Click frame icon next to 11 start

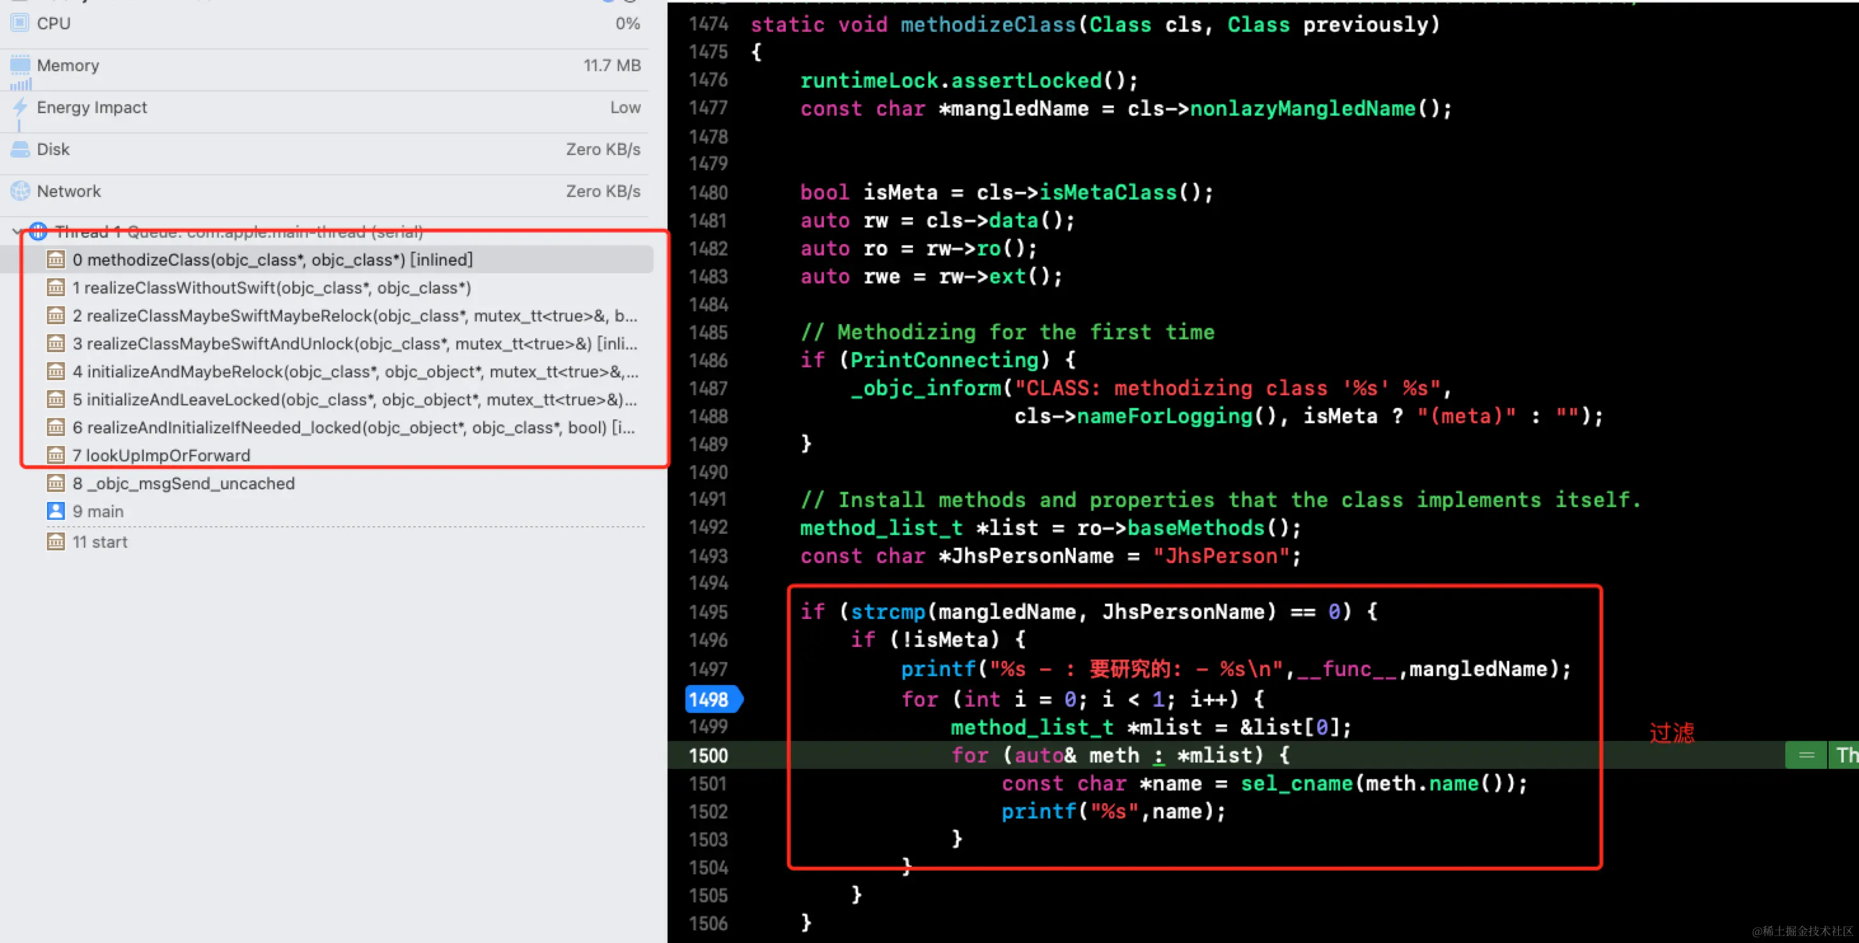tap(55, 542)
